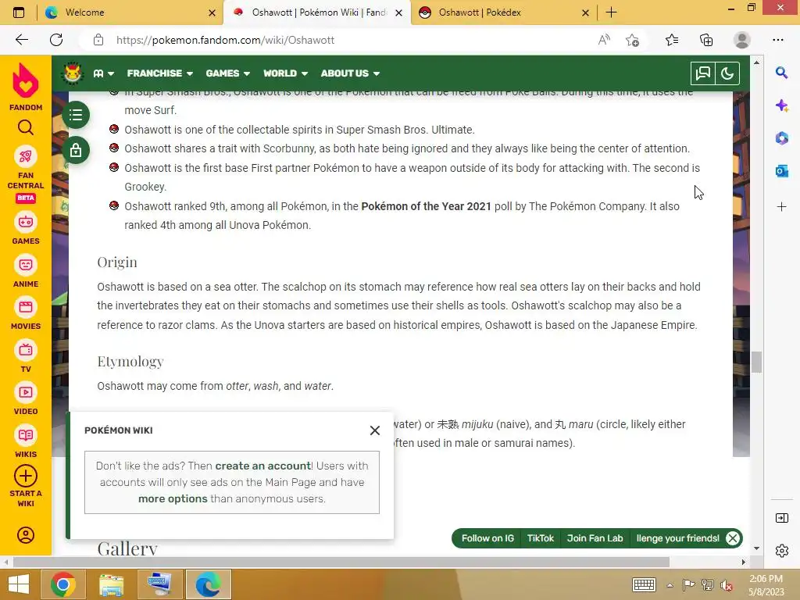Expand the Games menu in wiki navigation
Viewport: 800px width, 600px height.
[227, 73]
